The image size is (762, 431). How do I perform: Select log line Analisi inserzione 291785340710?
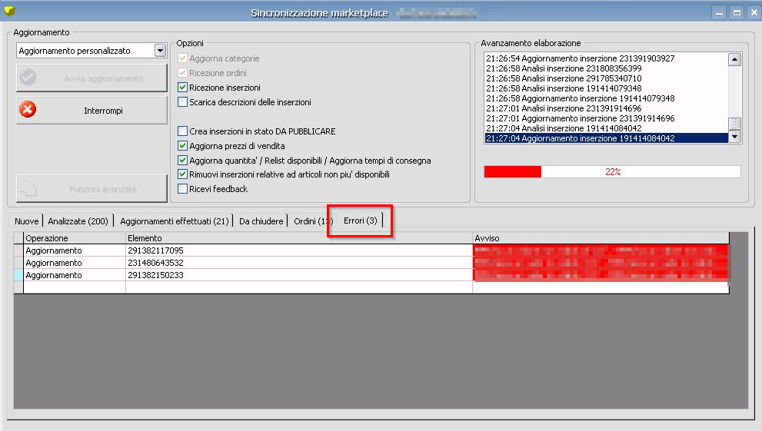pos(607,78)
